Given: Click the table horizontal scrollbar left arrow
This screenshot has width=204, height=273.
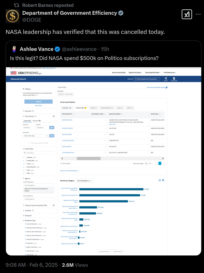Looking at the screenshot, I should [x=62, y=158].
